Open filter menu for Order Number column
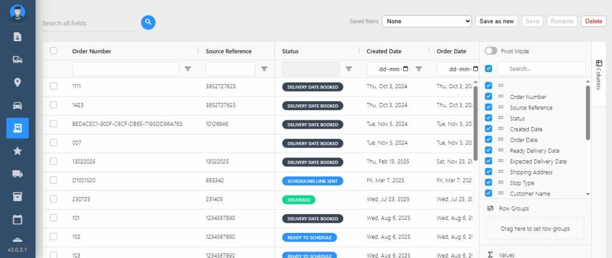 tap(188, 69)
